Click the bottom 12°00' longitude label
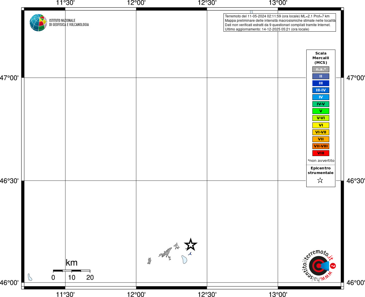Image resolution: width=365 pixels, height=297 pixels. tap(136, 294)
